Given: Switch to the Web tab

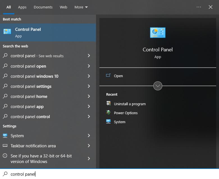Looking at the screenshot, I should point(63,7).
